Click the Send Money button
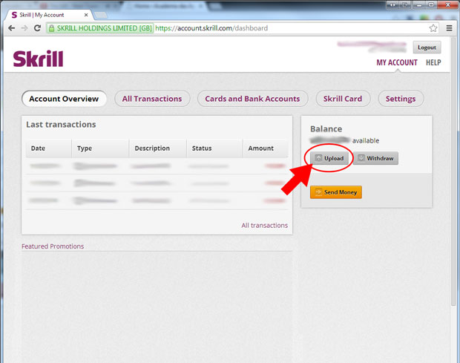The image size is (460, 363). coord(336,192)
